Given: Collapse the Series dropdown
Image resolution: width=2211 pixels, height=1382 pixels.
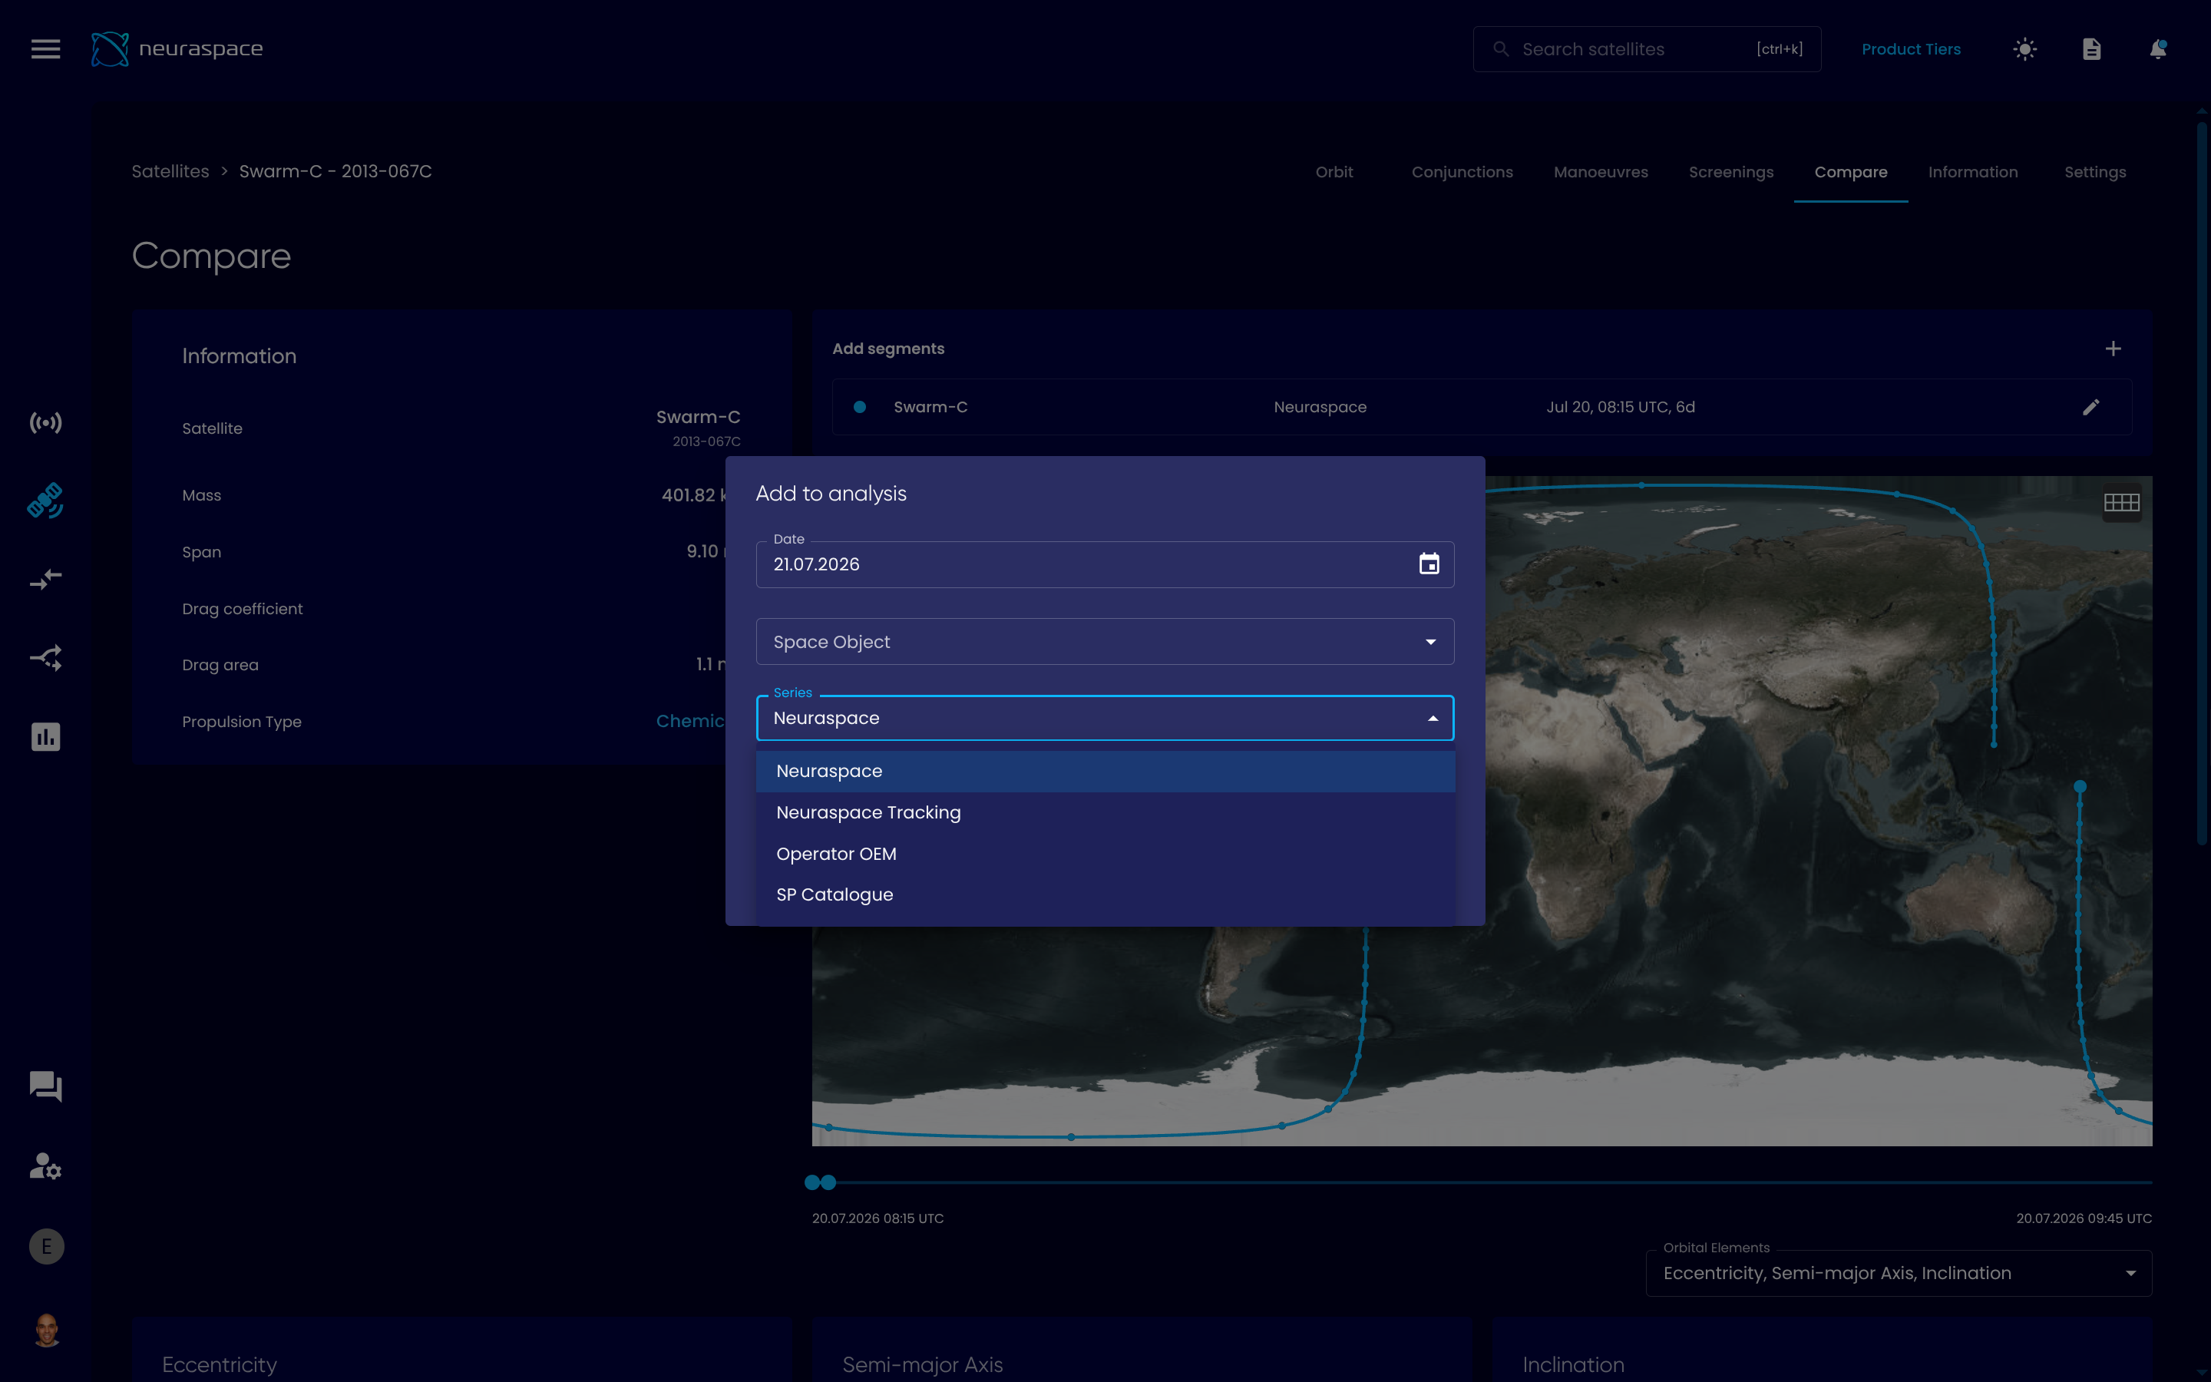Looking at the screenshot, I should tap(1433, 719).
